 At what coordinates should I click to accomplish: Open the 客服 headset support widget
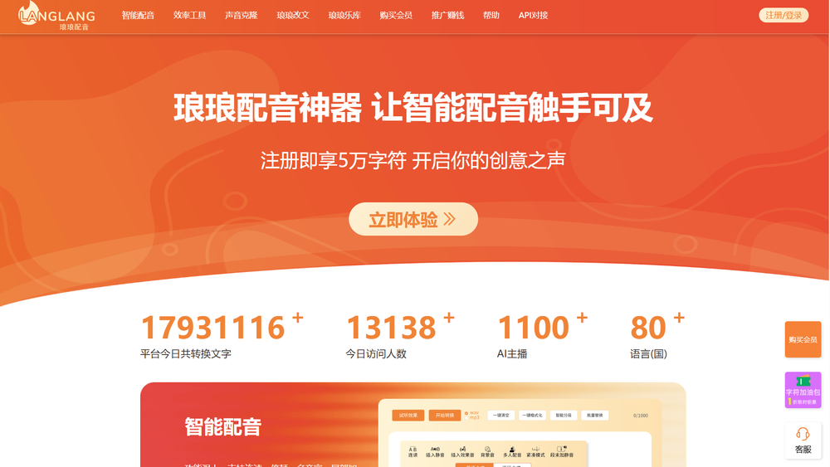click(803, 440)
